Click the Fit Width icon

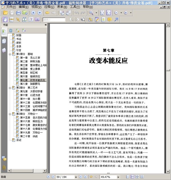click(109, 13)
